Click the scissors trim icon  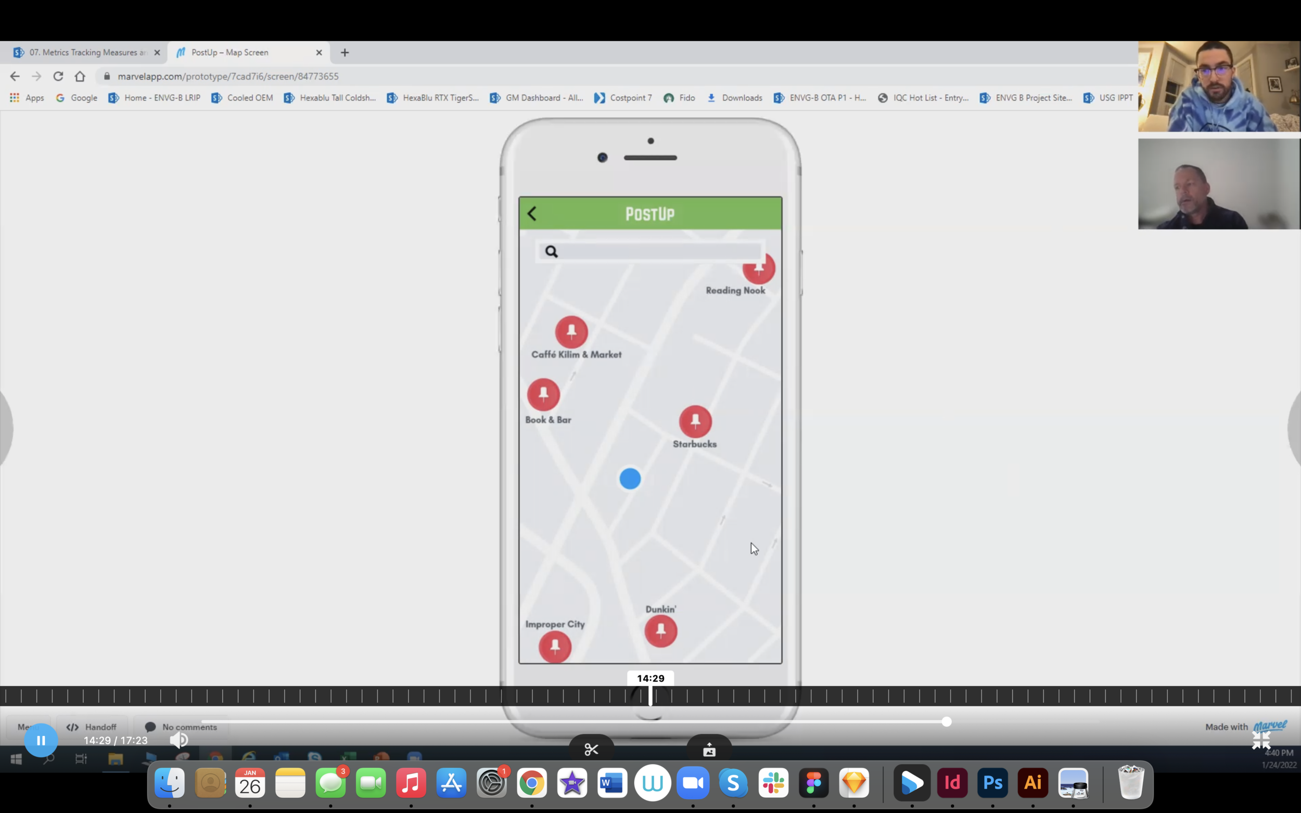pyautogui.click(x=591, y=749)
